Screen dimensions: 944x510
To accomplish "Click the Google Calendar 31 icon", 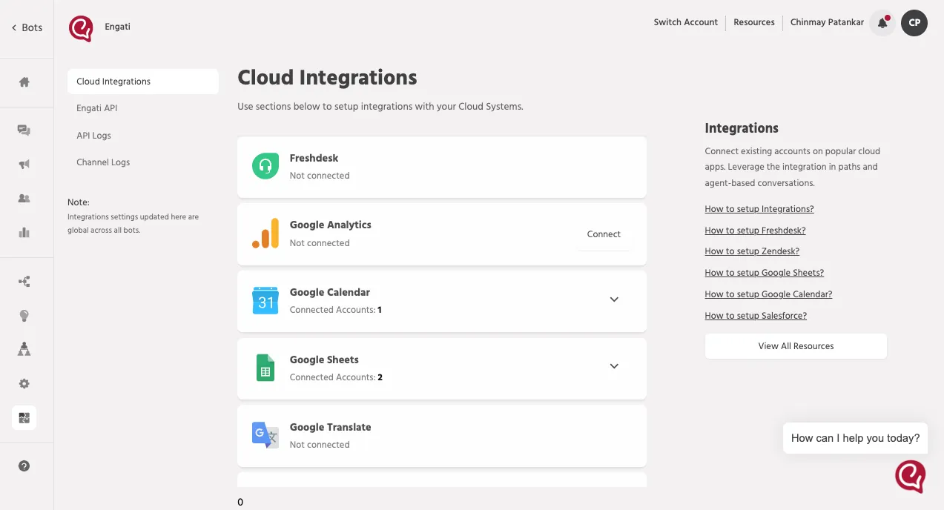I will tap(265, 300).
